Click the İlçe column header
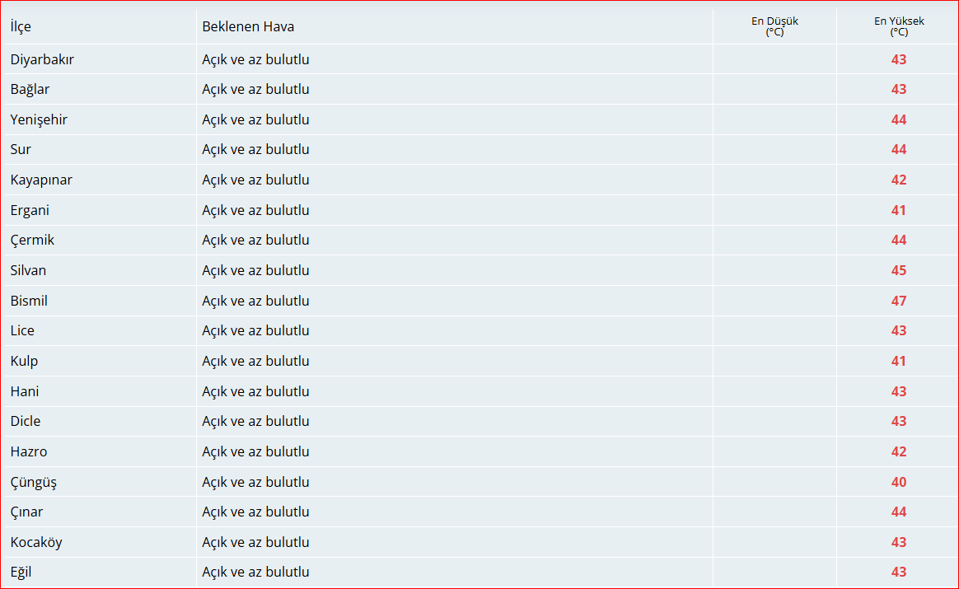959x589 pixels. tap(21, 27)
